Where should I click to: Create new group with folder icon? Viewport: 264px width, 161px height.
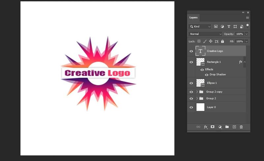coord(227,127)
